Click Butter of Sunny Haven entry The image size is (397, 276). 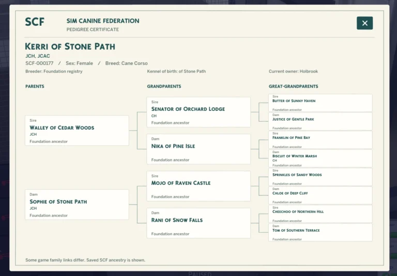click(320, 103)
